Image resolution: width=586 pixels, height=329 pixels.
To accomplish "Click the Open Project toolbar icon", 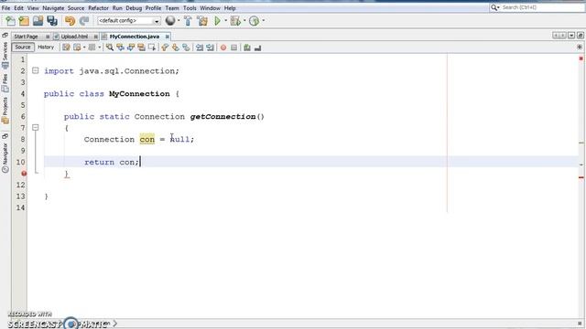I will [x=38, y=21].
